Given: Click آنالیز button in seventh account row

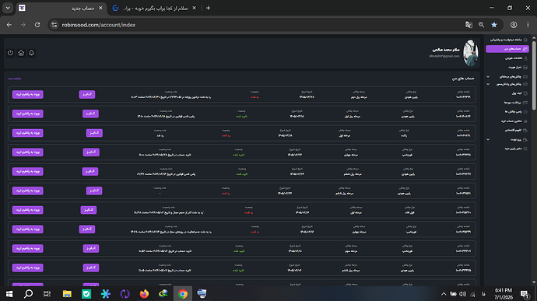Looking at the screenshot, I should click(89, 210).
